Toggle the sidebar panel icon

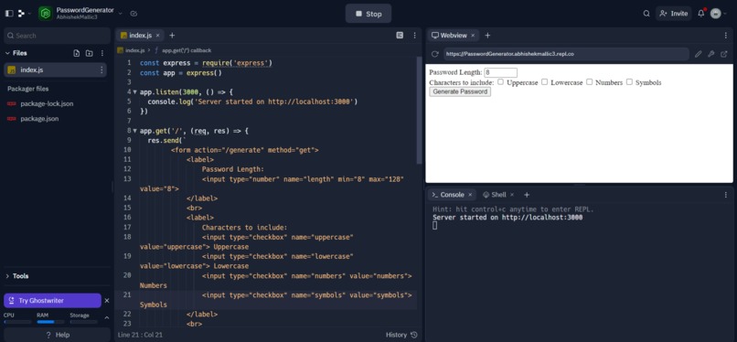[9, 14]
